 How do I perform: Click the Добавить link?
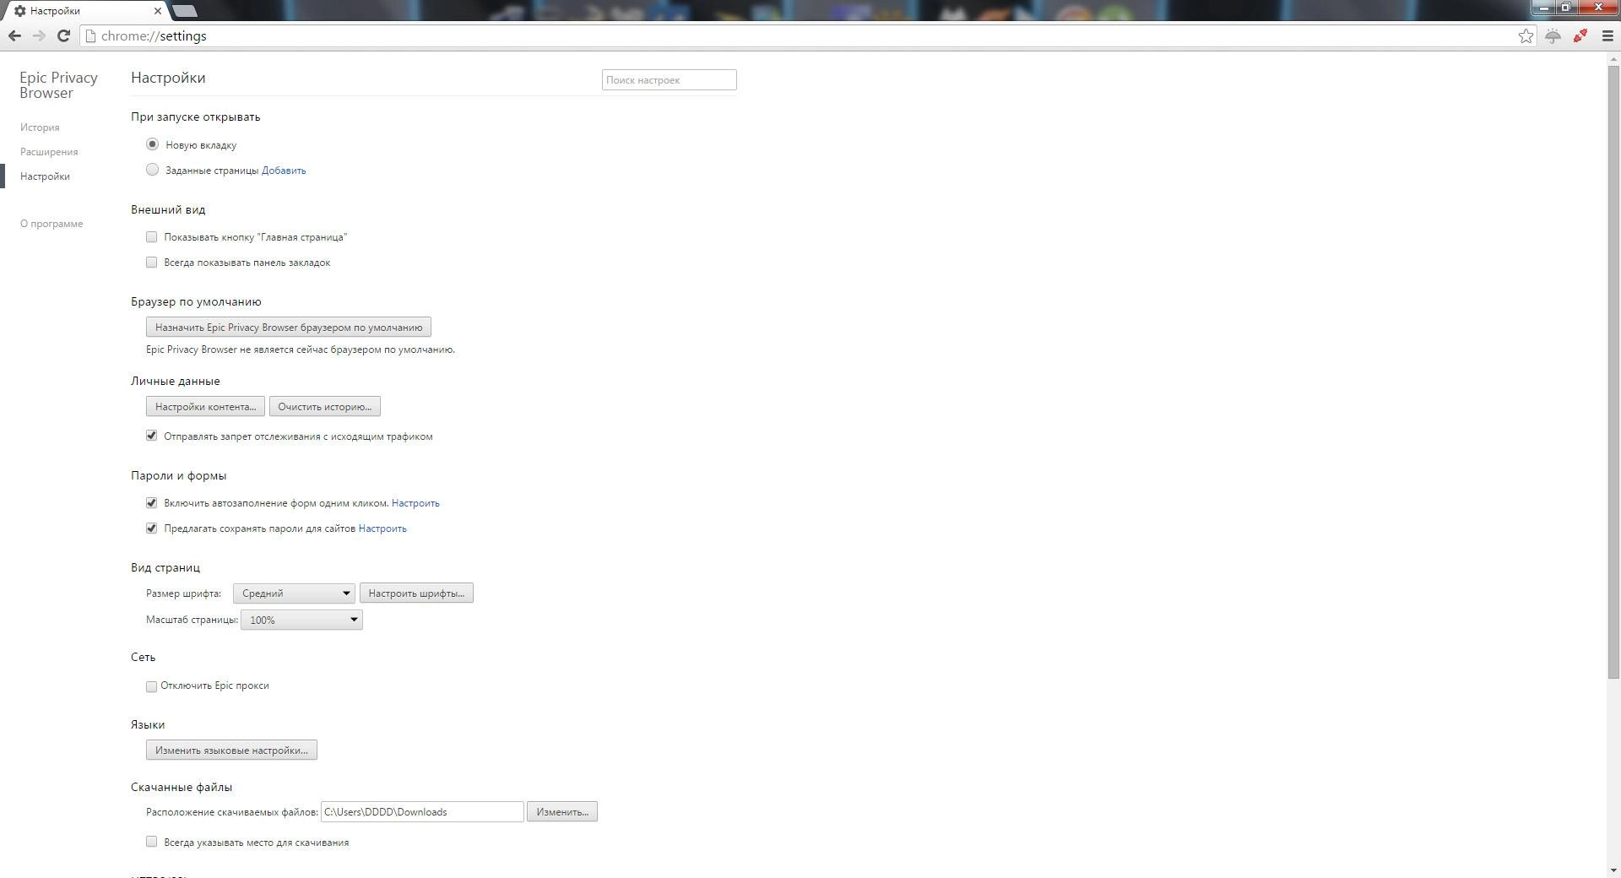tap(284, 171)
